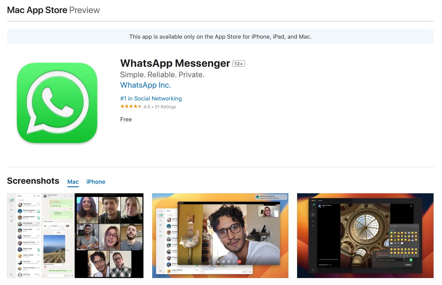Click the Cancel button in status reply popup
Image resolution: width=442 pixels, height=285 pixels.
point(408,265)
